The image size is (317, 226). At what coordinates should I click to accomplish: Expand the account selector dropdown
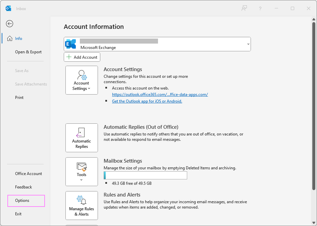248,44
